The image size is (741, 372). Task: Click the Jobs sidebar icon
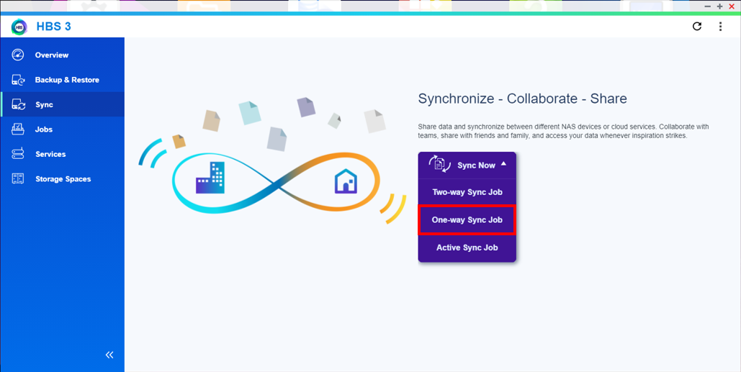point(18,130)
